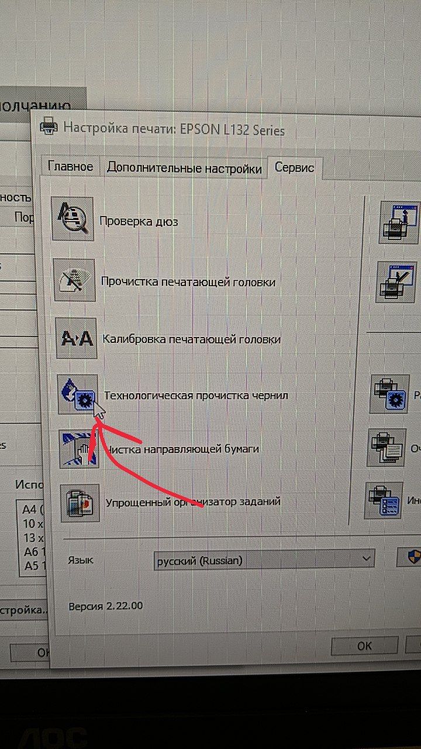The width and height of the screenshot is (421, 749).
Task: Launch Калибровка печатающей головки A·A icon
Action: point(76,338)
